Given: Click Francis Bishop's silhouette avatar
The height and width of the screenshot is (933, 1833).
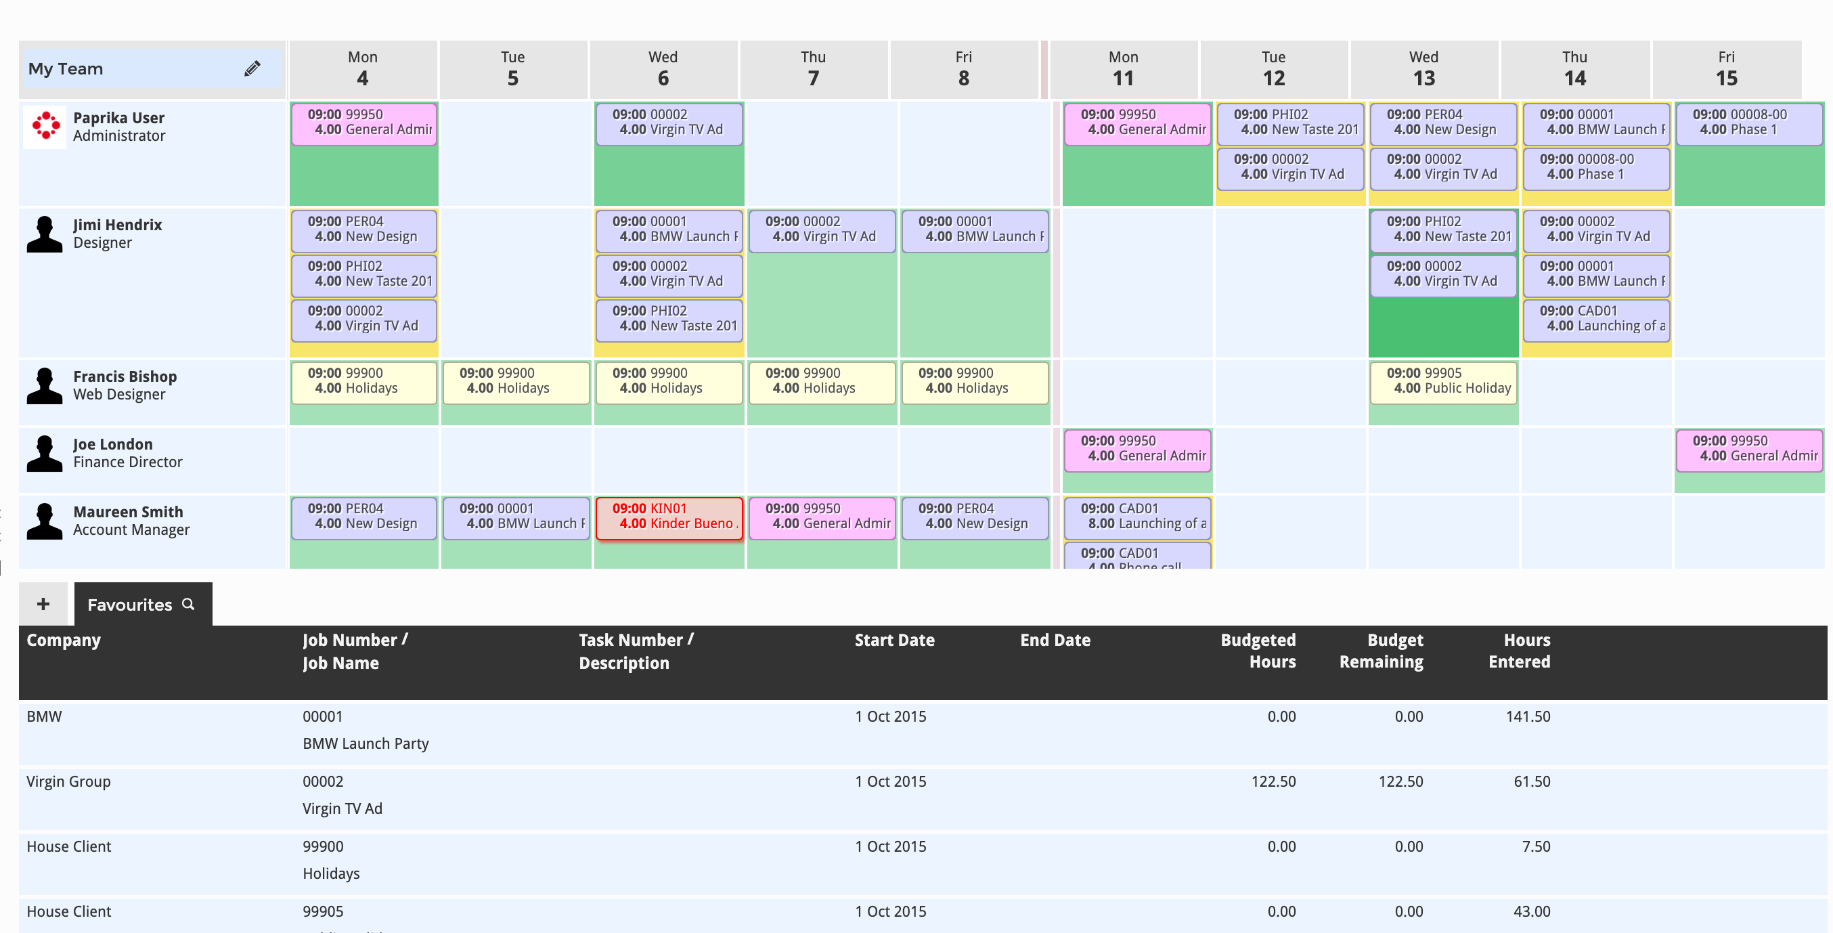Looking at the screenshot, I should (44, 385).
